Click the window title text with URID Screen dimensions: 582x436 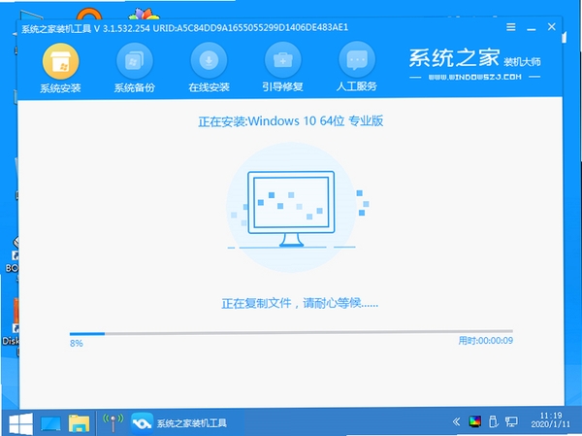click(184, 28)
